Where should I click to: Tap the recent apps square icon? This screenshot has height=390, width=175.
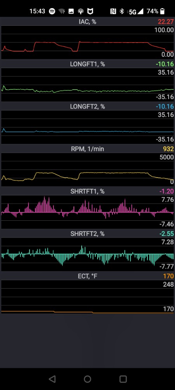pyautogui.click(x=123, y=379)
